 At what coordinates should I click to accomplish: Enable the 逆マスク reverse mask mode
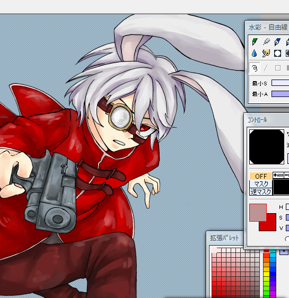261,192
